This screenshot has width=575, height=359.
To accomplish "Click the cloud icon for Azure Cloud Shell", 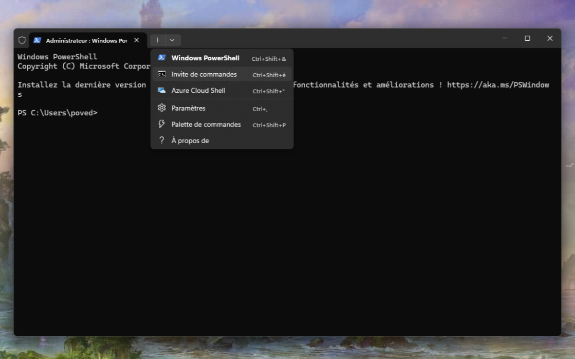I will pos(162,90).
